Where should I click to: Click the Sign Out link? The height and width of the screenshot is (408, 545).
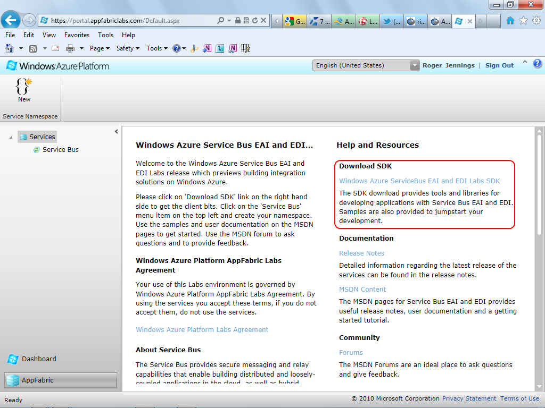tap(499, 65)
